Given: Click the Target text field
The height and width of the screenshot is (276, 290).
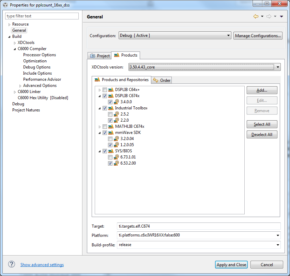Looking at the screenshot, I should (199, 226).
